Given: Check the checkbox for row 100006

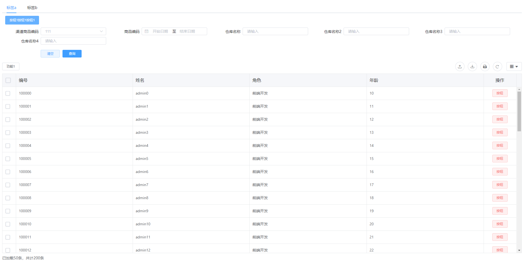Looking at the screenshot, I should point(8,172).
